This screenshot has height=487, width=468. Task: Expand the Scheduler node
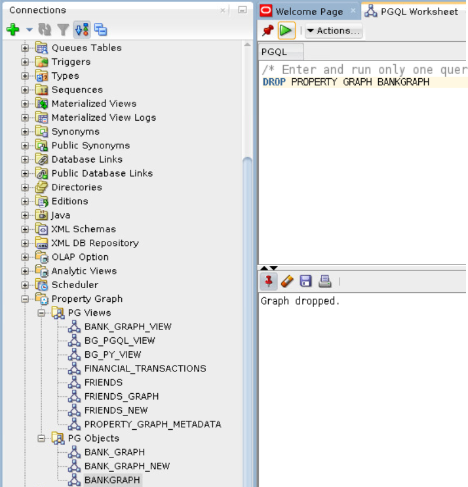(x=25, y=285)
